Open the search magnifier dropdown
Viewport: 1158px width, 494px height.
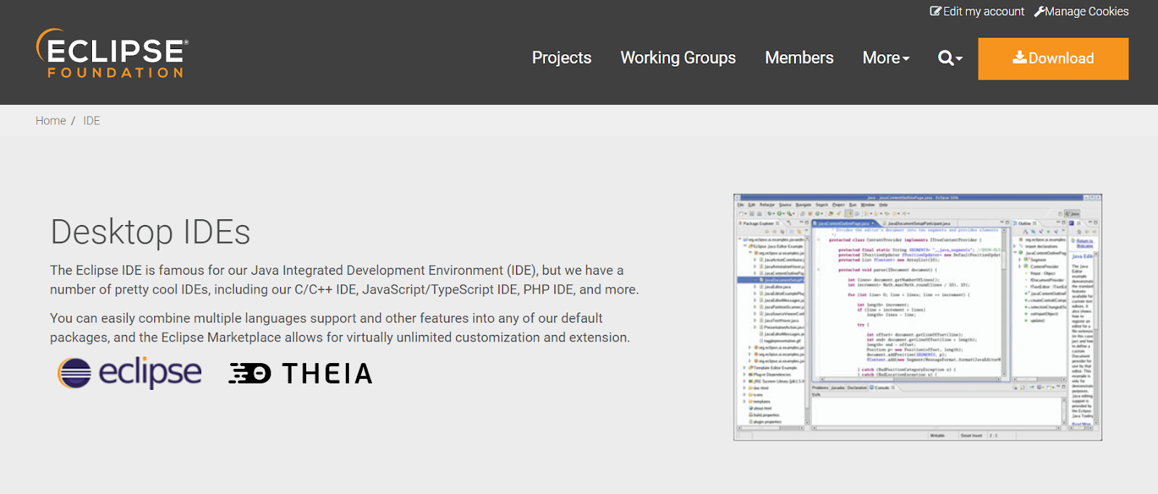950,58
